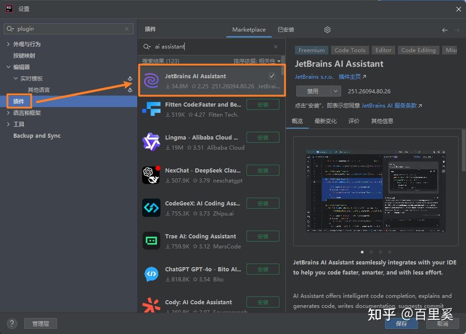This screenshot has height=334, width=466.
Task: Install ChatGPT GPT-4o Bito plugin
Action: (262, 269)
